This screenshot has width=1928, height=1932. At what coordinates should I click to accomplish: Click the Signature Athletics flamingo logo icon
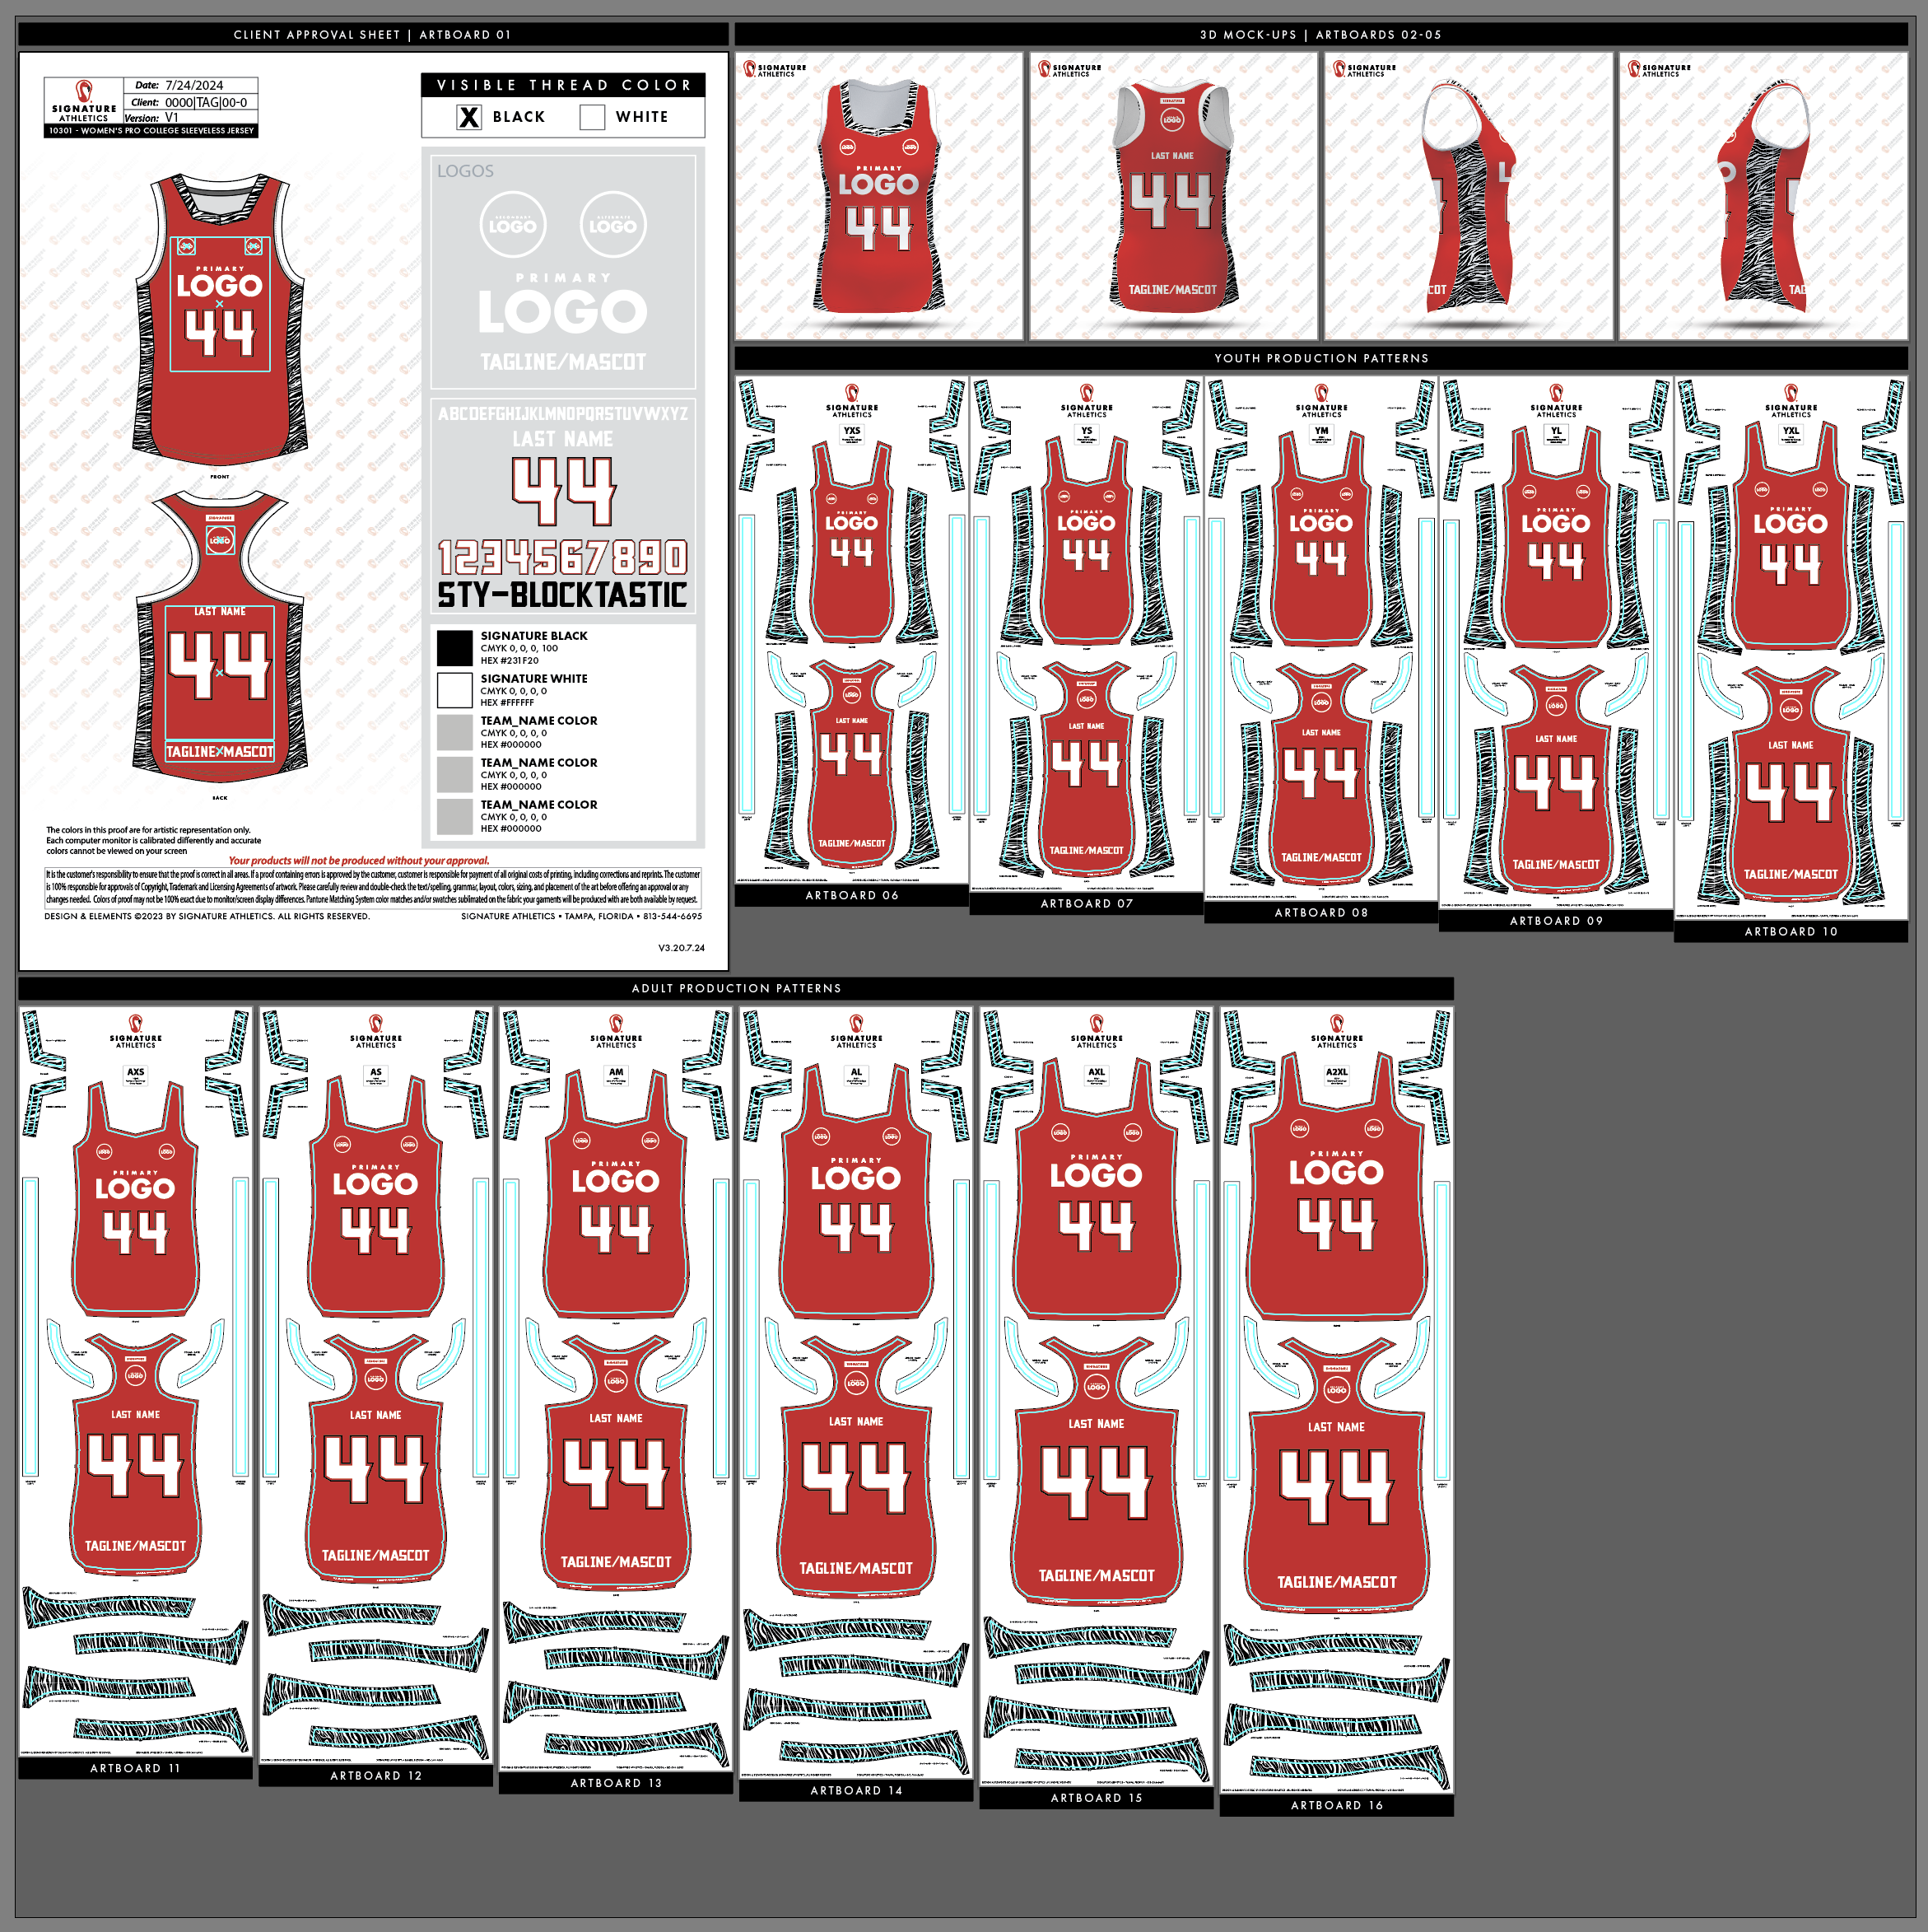tap(84, 91)
